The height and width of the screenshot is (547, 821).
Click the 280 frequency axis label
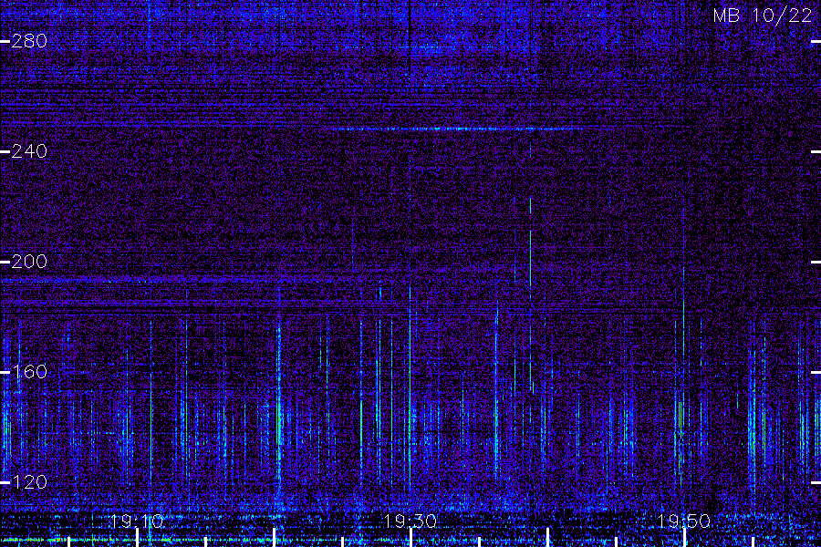coord(29,41)
